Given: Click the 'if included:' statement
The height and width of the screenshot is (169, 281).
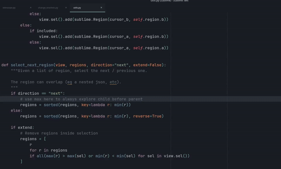Looking at the screenshot, I should click(44, 31).
